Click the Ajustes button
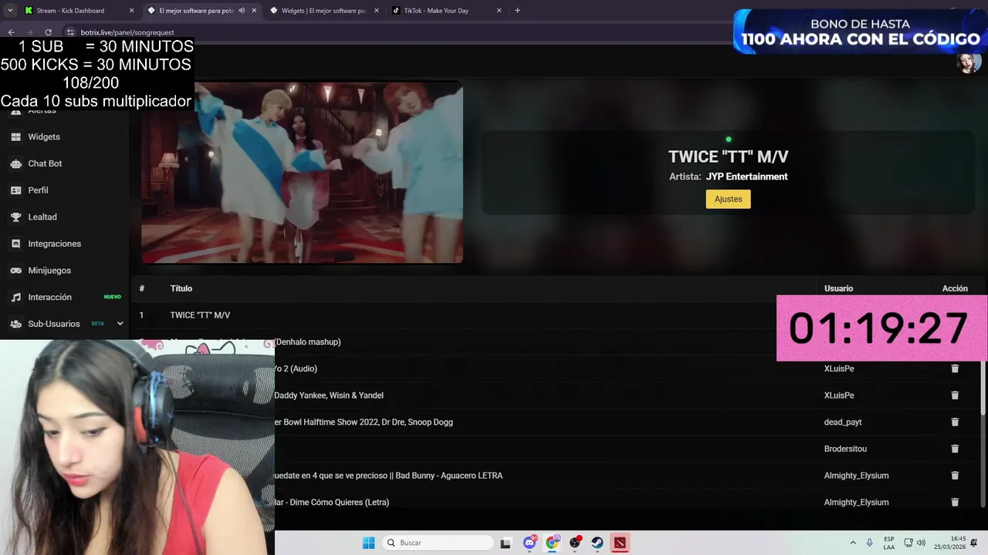 tap(728, 199)
